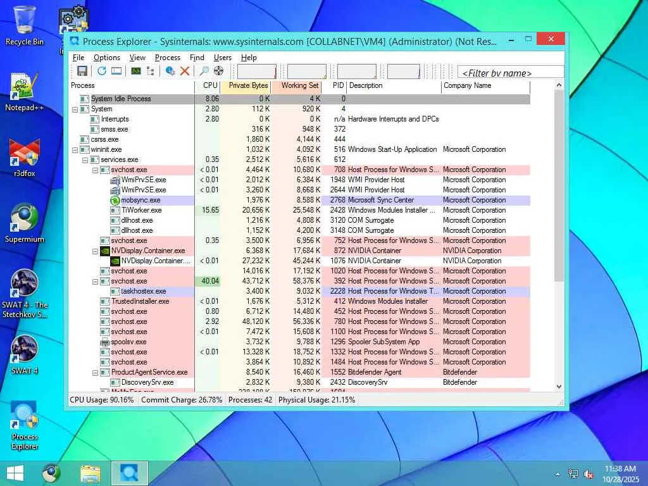Open the Find menu

(197, 58)
